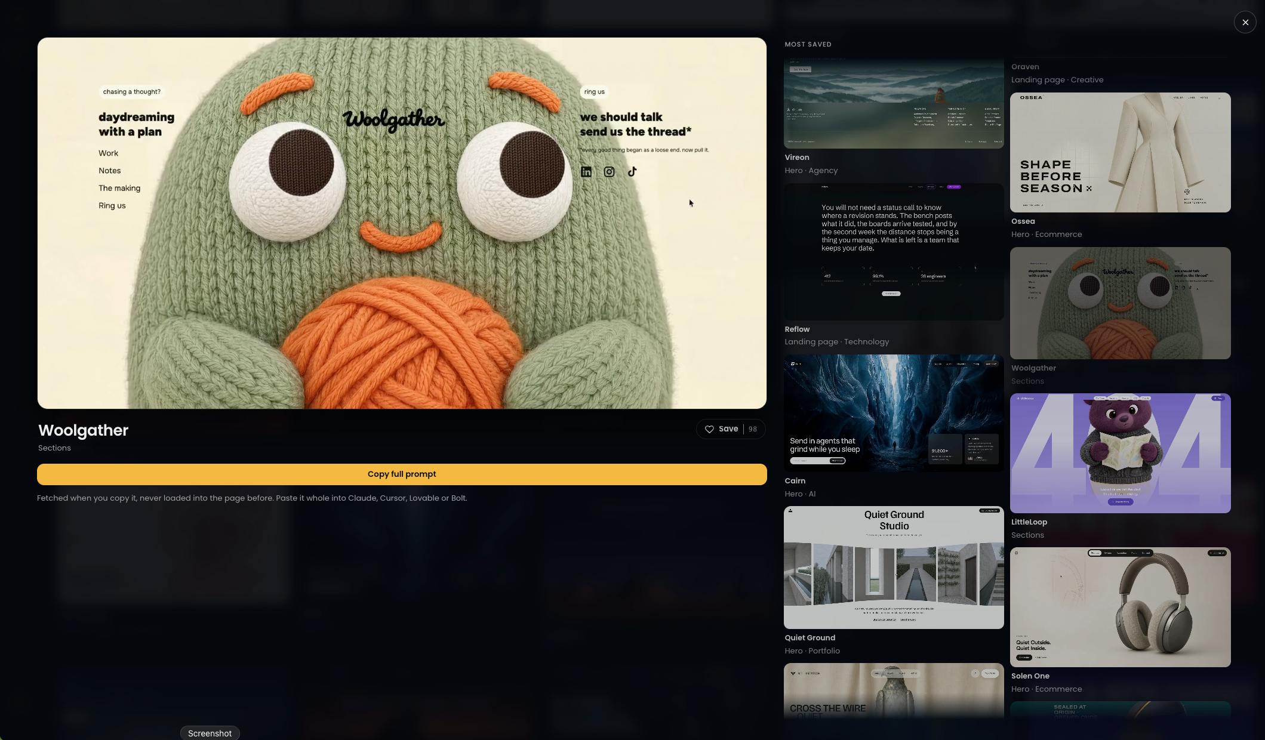Click the Vireon title text

(796, 158)
